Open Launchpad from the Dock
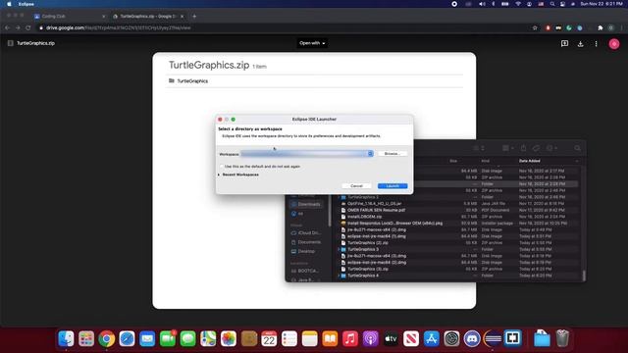628x353 pixels. (x=86, y=339)
